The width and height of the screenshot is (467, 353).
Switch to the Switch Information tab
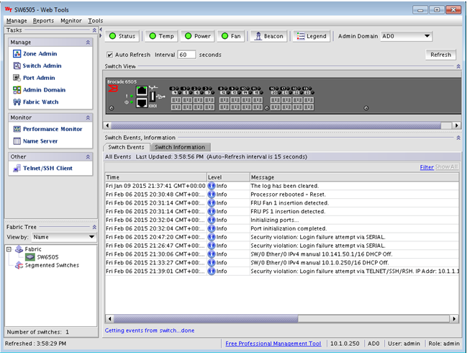(180, 147)
